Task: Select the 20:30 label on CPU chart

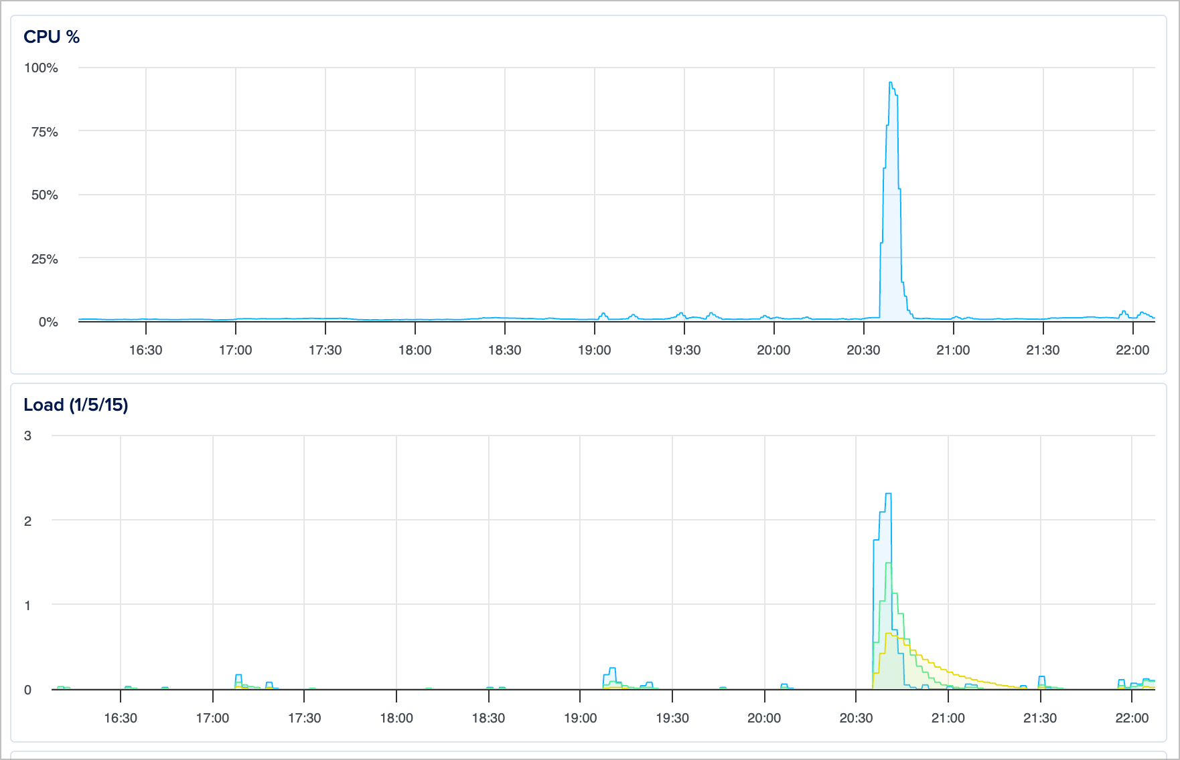Action: click(863, 350)
